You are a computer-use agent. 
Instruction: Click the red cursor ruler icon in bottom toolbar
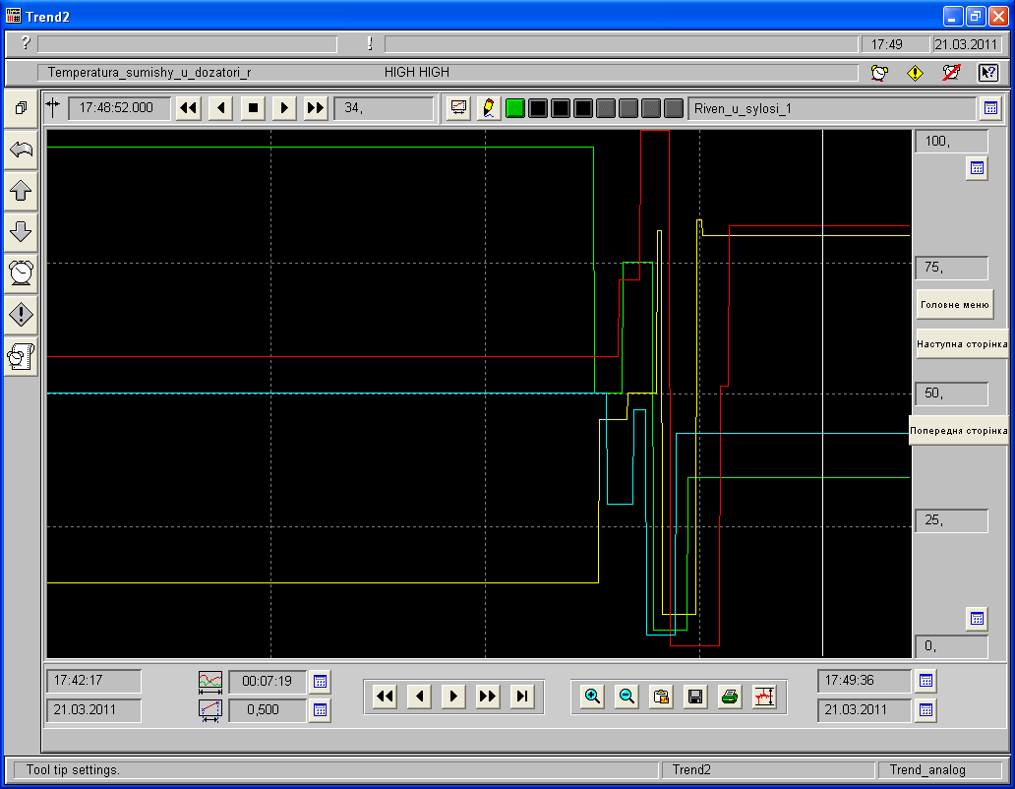764,697
